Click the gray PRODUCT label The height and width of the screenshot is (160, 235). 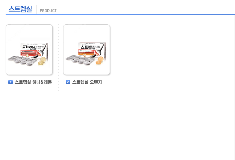tap(48, 11)
